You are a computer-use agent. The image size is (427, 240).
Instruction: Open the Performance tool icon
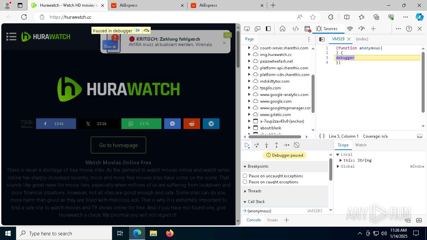[362, 29]
